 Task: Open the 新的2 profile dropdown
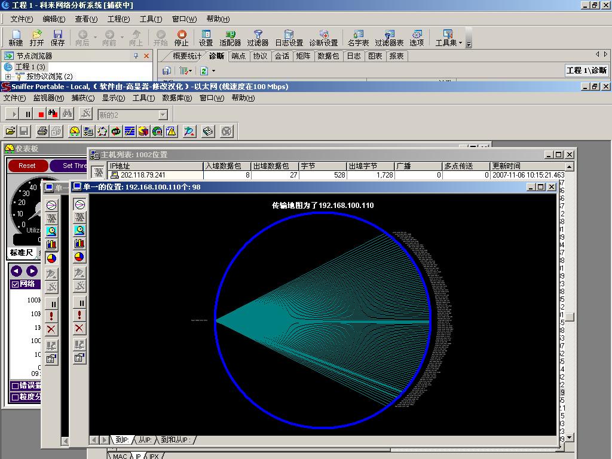point(163,115)
